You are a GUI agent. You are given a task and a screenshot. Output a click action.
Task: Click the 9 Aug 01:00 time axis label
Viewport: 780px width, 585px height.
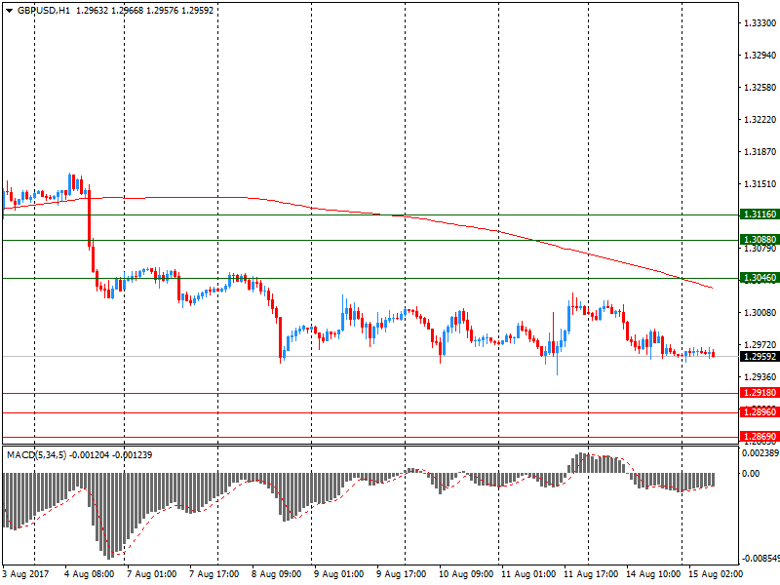[x=338, y=574]
